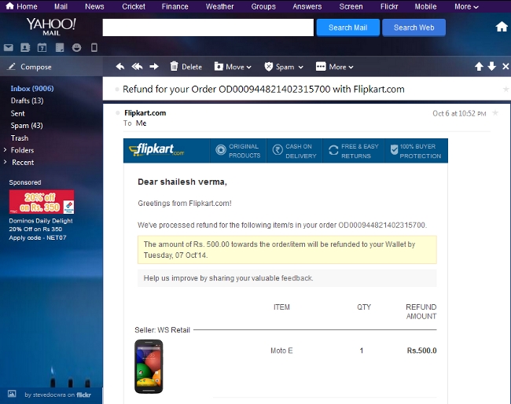Open the Spam dropdown
The width and height of the screenshot is (511, 404).
pyautogui.click(x=284, y=67)
